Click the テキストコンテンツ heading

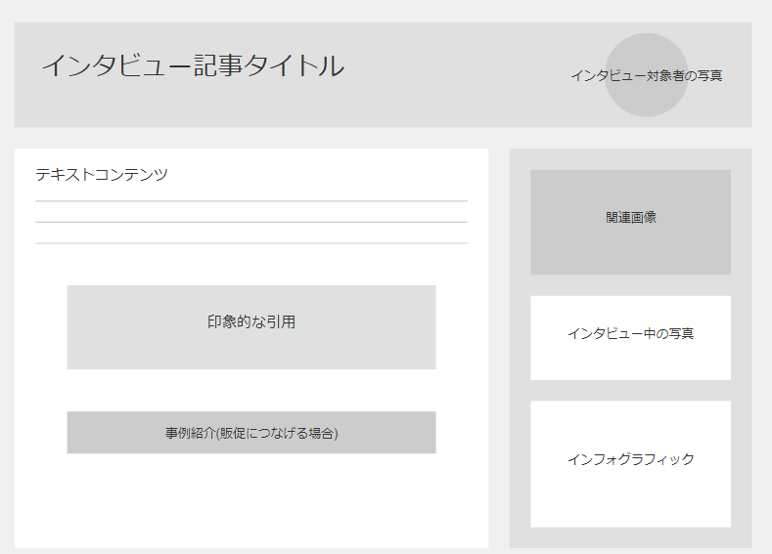tap(102, 175)
